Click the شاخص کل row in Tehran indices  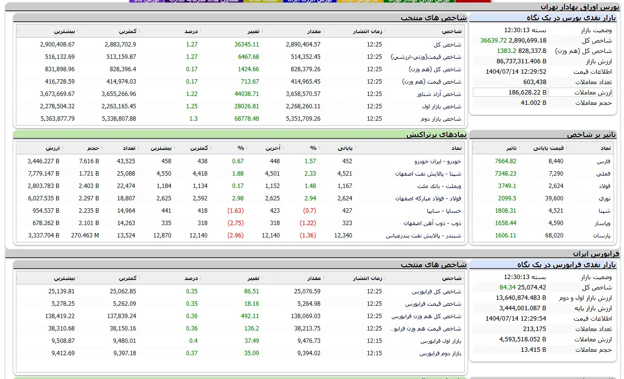click(450, 45)
